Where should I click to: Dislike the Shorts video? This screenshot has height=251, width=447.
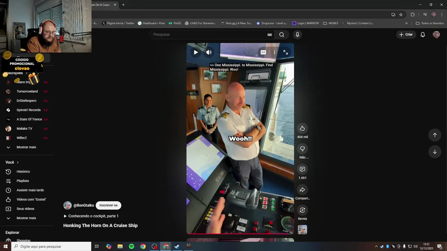pos(302,149)
